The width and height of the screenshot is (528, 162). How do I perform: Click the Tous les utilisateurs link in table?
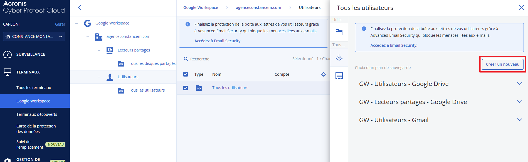[230, 88]
